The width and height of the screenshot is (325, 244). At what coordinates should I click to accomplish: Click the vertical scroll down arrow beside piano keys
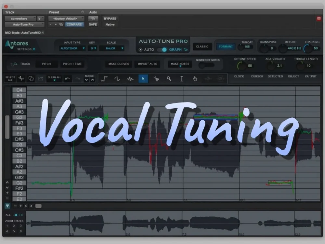[x=7, y=188]
